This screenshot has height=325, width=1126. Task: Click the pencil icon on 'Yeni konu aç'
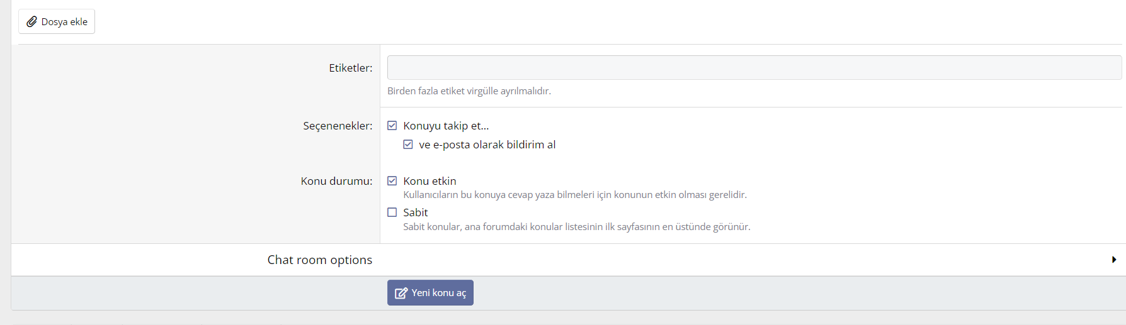pyautogui.click(x=401, y=293)
